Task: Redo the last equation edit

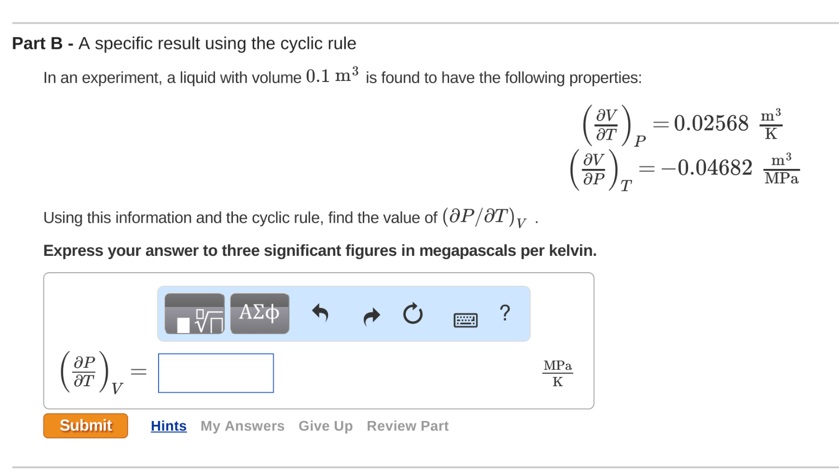Action: click(x=371, y=314)
